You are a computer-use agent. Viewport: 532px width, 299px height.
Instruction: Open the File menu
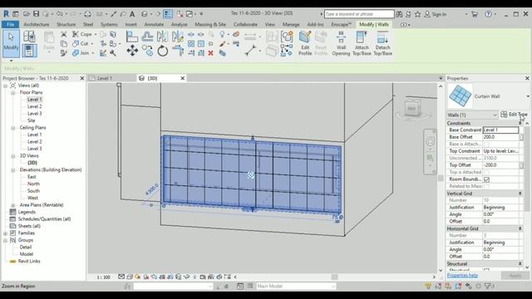click(x=11, y=24)
